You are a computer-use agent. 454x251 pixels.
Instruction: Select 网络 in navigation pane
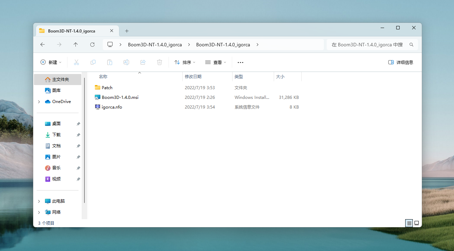pyautogui.click(x=57, y=212)
